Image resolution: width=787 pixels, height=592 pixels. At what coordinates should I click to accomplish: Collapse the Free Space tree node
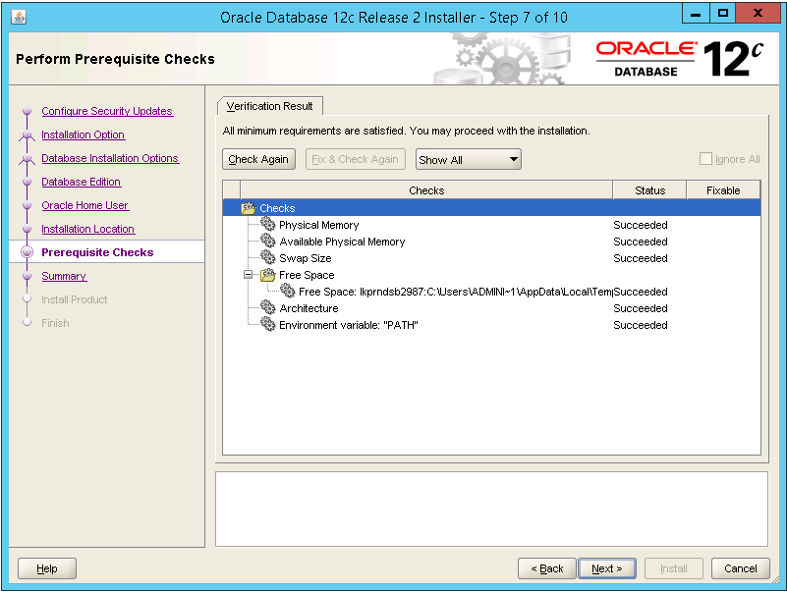[249, 275]
